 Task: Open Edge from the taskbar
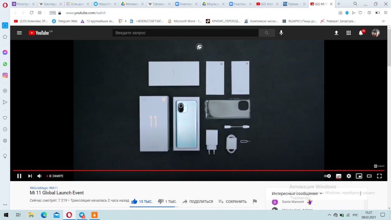[44, 215]
